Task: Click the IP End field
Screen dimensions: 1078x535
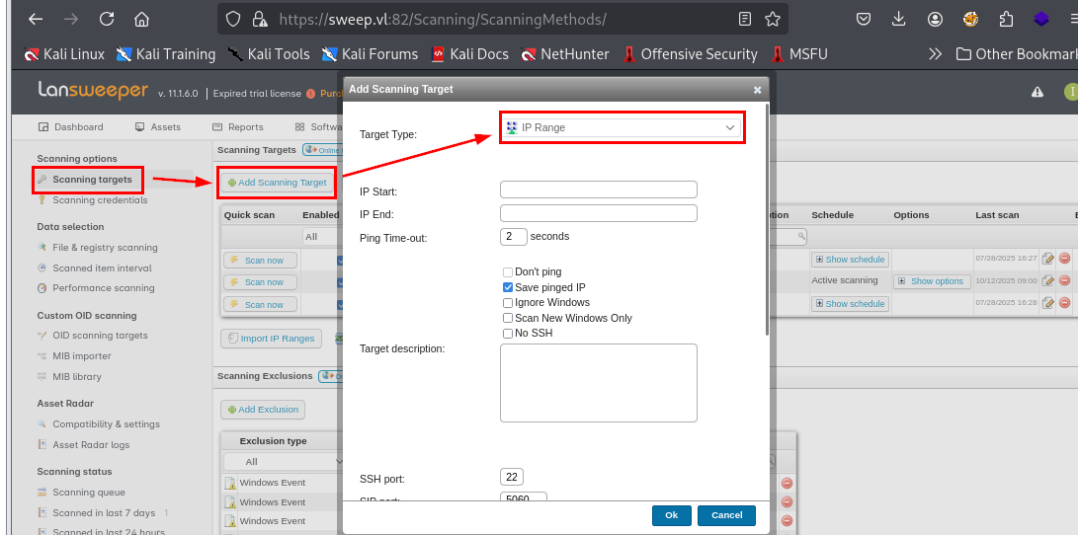Action: [598, 213]
